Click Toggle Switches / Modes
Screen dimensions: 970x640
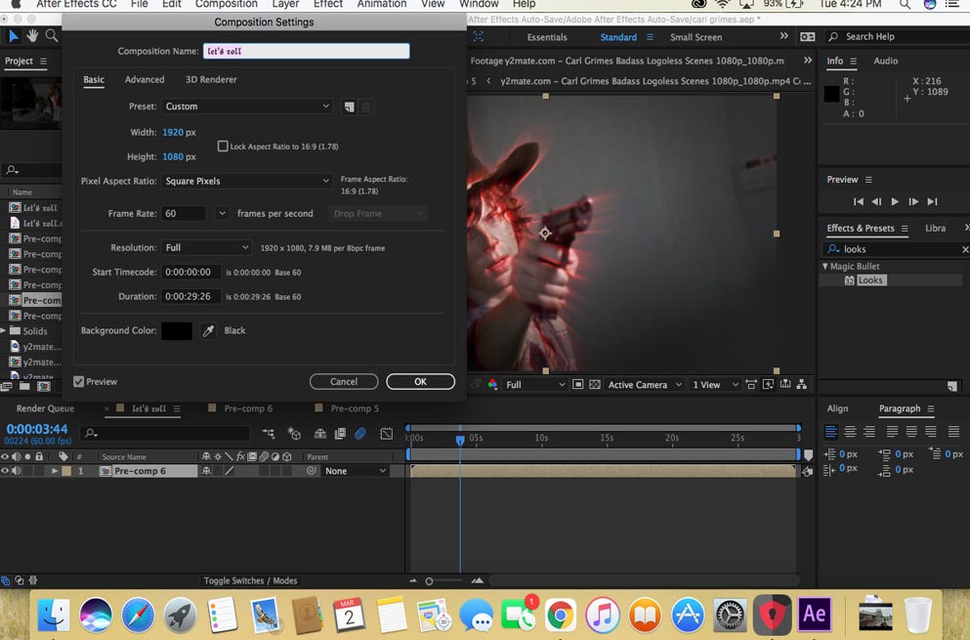(250, 580)
